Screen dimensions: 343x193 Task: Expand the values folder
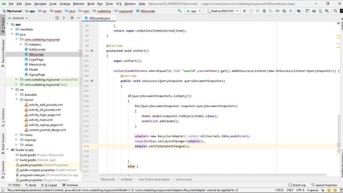[x=17, y=145]
